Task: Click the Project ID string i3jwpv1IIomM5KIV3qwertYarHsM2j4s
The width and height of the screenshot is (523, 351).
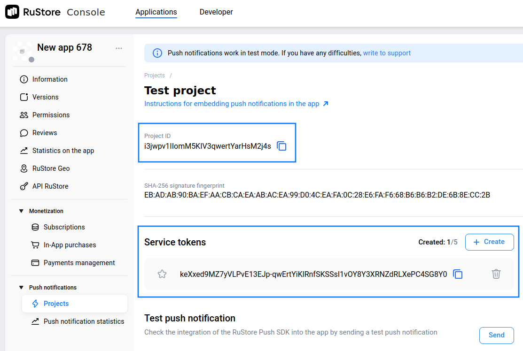Action: coord(208,146)
